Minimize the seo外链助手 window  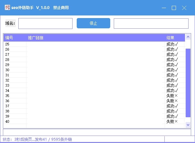pyautogui.click(x=164, y=8)
